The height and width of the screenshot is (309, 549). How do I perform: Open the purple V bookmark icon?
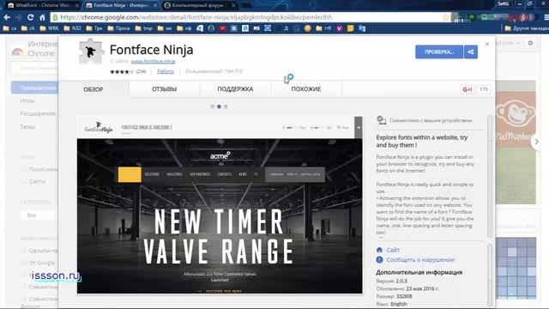coord(339,28)
